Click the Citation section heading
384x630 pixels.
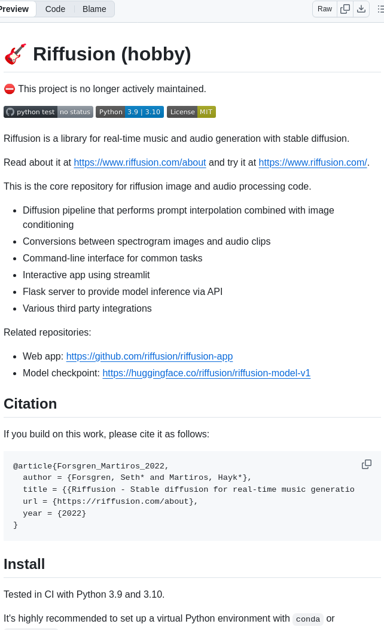point(31,403)
